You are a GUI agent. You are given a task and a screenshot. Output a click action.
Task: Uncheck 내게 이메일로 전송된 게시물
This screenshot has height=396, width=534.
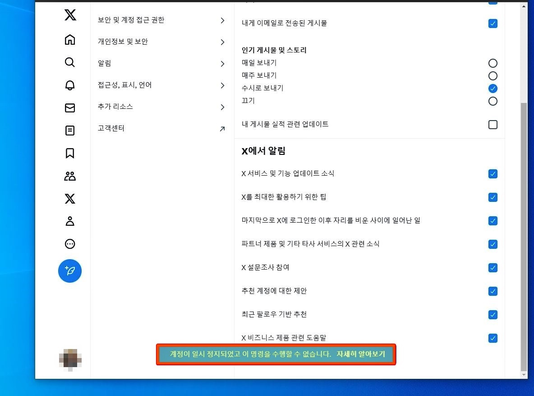(493, 23)
